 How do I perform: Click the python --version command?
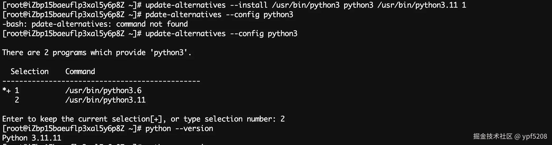click(179, 128)
